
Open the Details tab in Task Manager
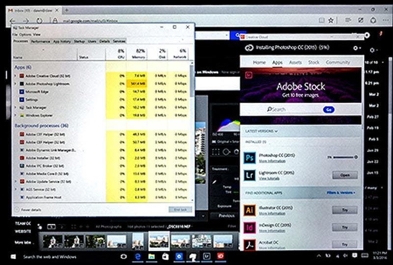point(105,41)
